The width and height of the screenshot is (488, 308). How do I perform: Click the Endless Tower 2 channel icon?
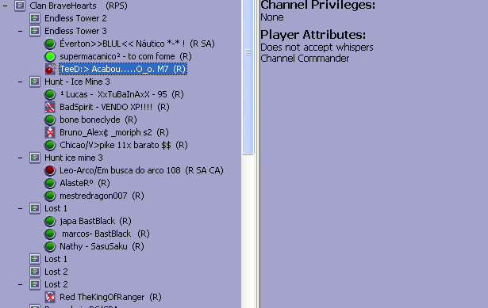(x=35, y=18)
